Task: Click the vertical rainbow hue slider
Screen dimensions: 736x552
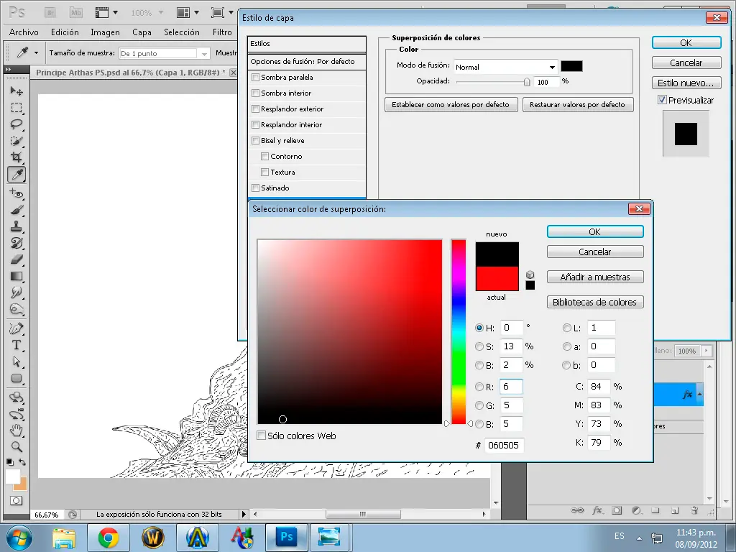Action: coord(458,331)
